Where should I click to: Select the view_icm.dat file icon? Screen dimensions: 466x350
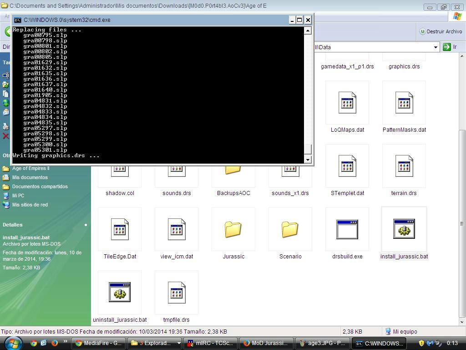pyautogui.click(x=177, y=229)
